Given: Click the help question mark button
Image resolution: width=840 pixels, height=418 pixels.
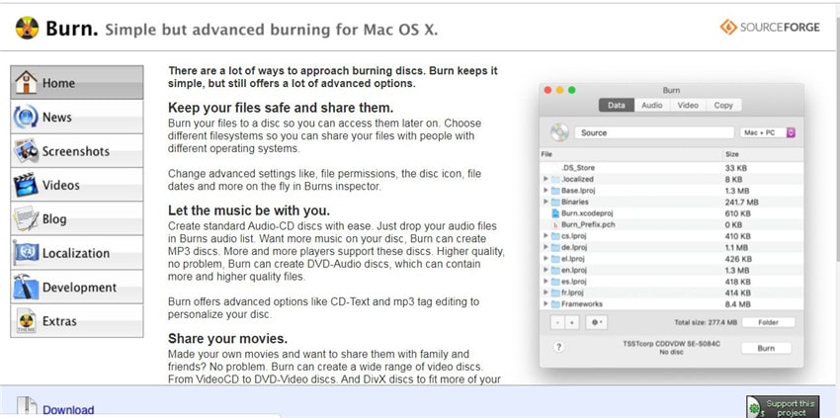Looking at the screenshot, I should coord(558,347).
